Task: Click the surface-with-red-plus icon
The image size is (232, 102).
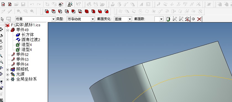Action: point(187,19)
